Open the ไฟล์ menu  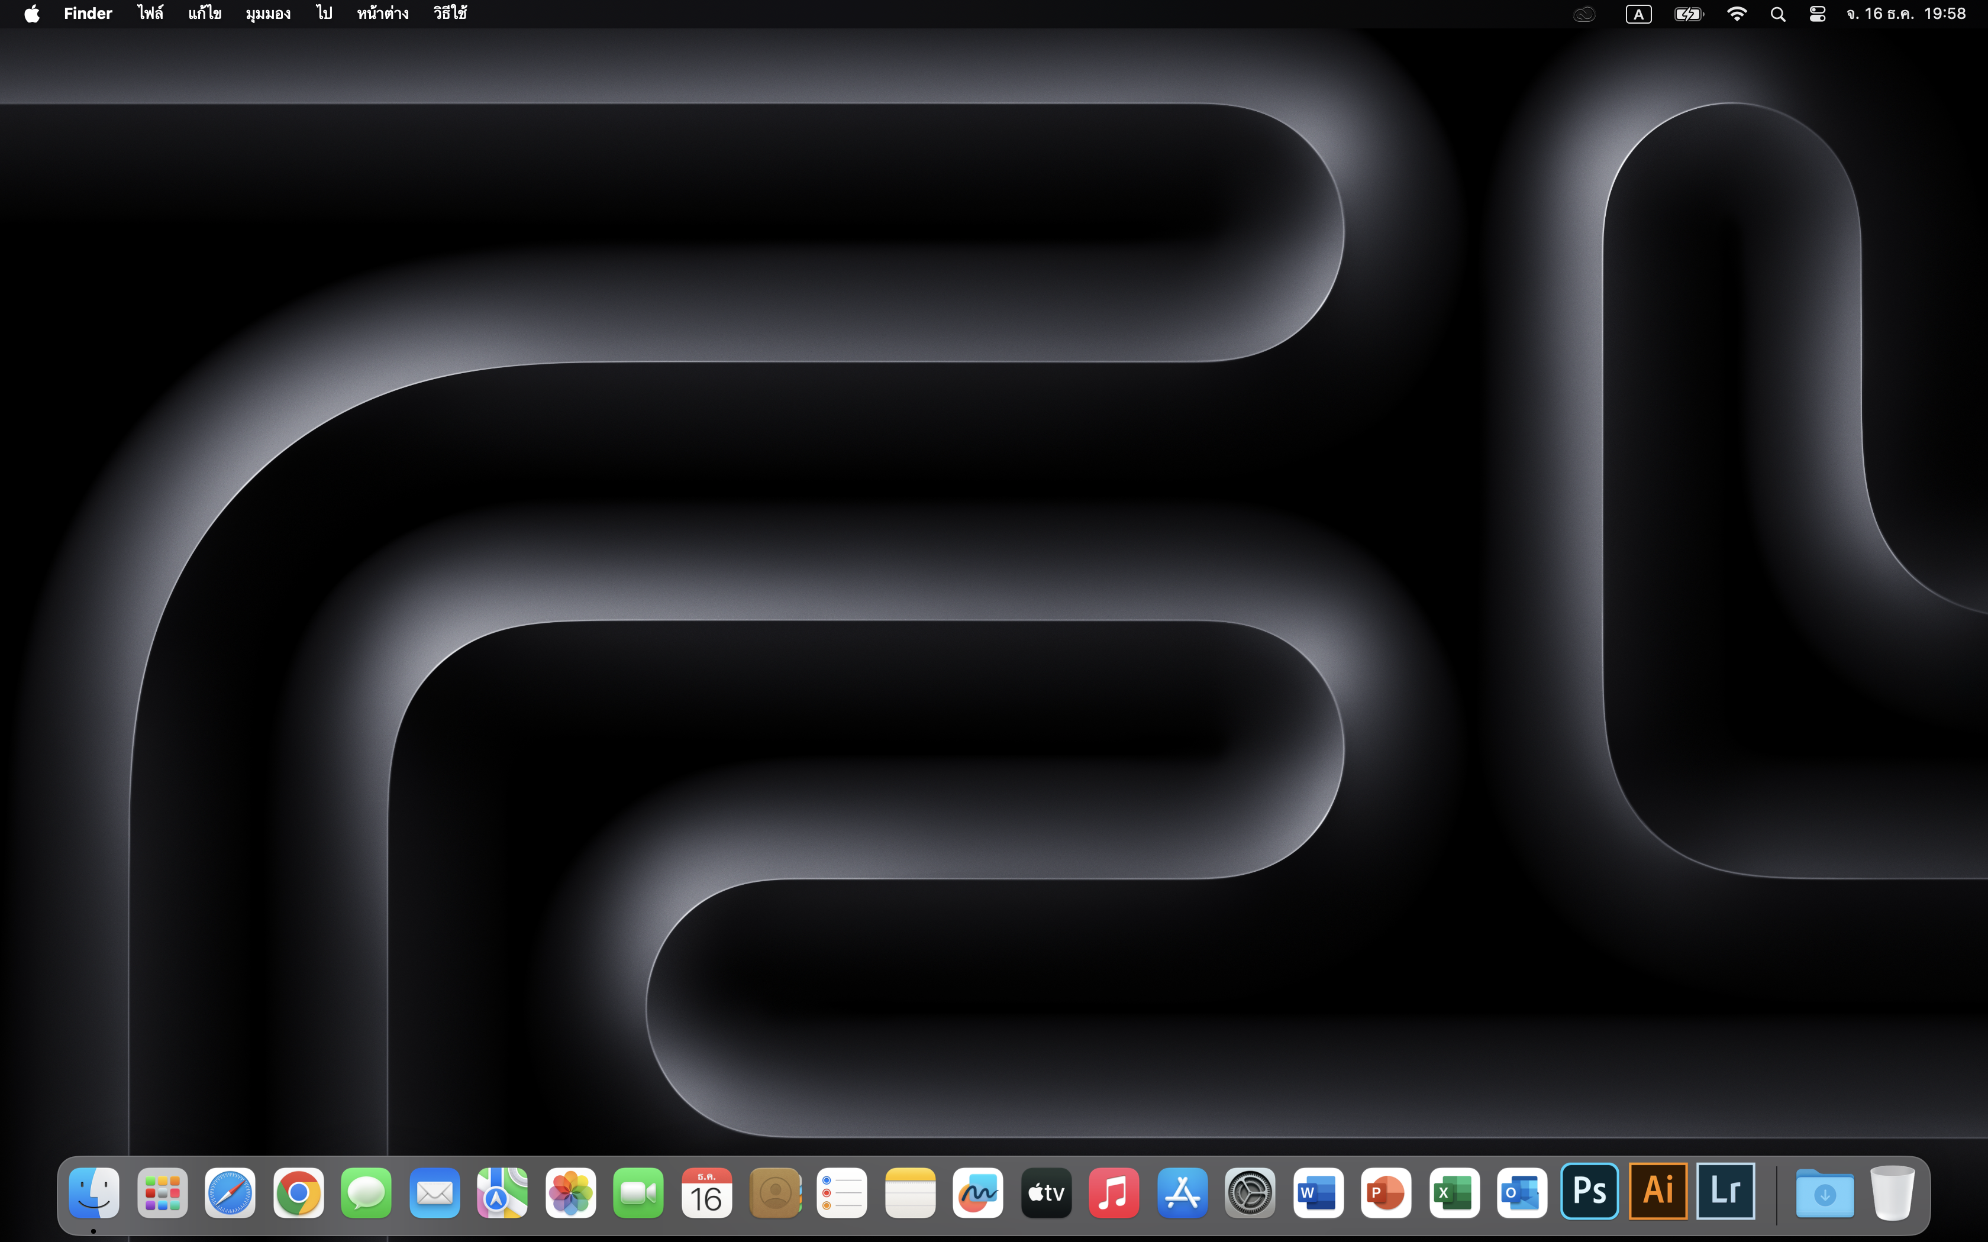150,14
